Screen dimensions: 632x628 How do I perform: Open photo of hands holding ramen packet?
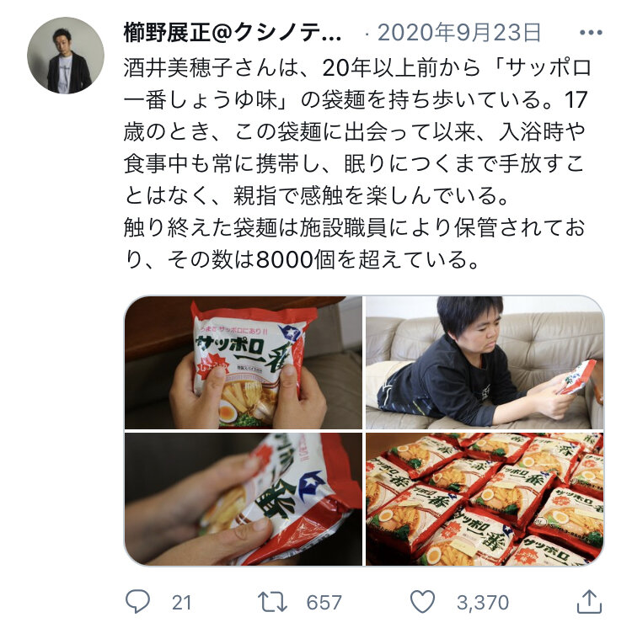pos(243,363)
